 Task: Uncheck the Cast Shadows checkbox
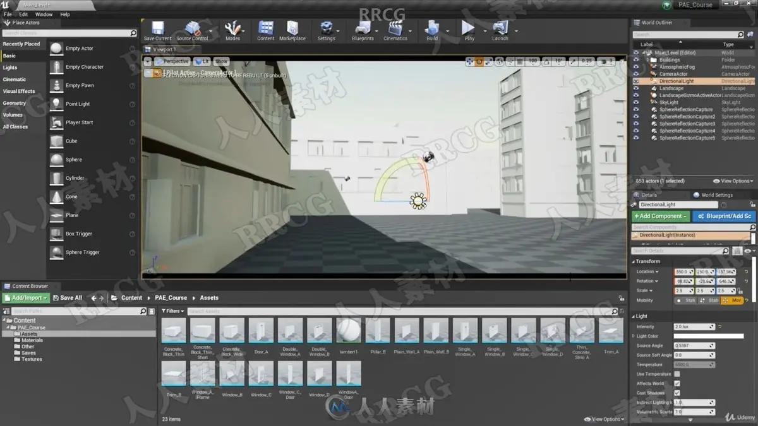click(x=677, y=393)
